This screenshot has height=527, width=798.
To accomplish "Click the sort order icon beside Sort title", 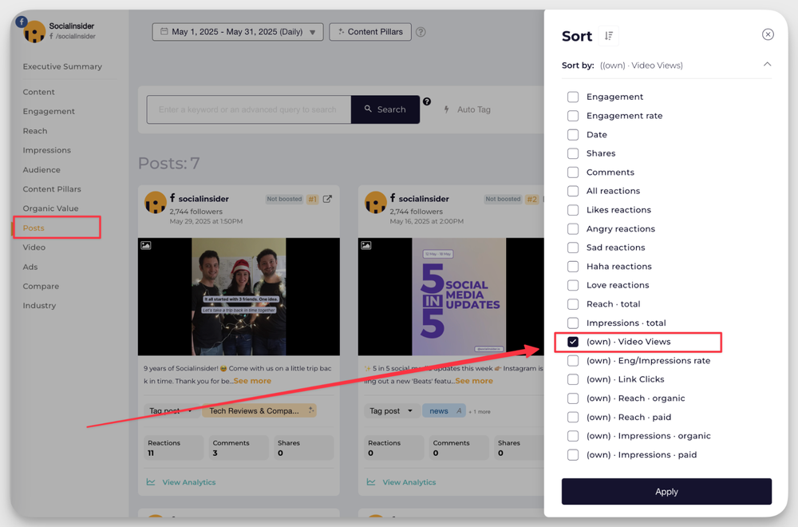I will coord(609,36).
